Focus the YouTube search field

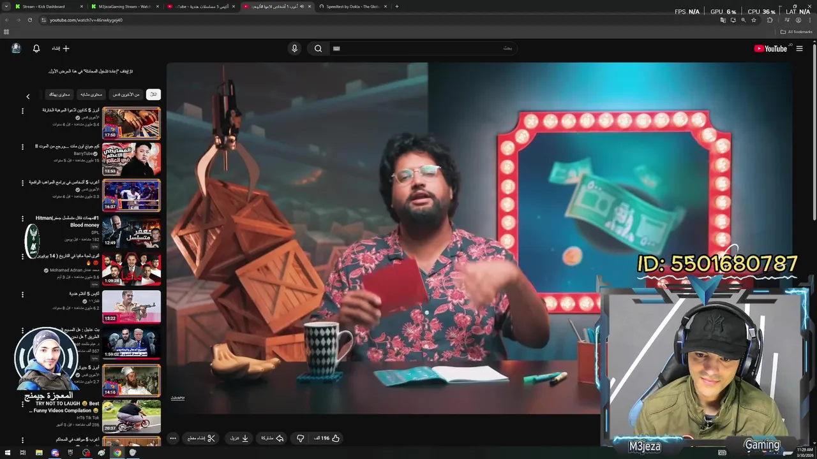(424, 48)
